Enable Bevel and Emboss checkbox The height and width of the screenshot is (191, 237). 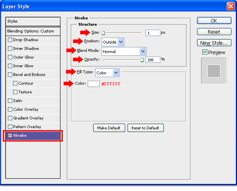tap(10, 75)
